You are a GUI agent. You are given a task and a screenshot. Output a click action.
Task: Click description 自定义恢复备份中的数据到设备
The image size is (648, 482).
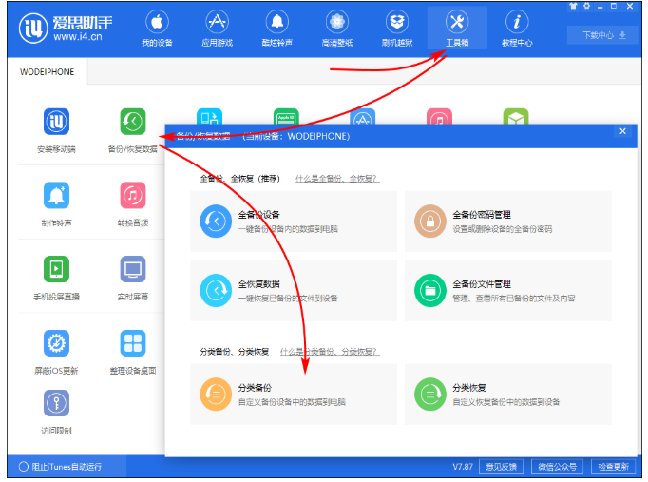coord(506,402)
